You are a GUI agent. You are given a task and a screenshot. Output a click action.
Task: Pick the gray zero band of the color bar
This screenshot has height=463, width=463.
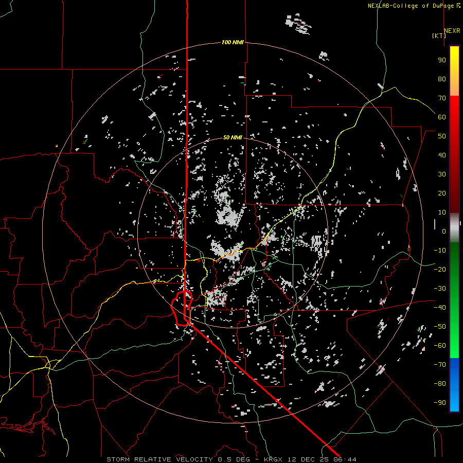pyautogui.click(x=454, y=228)
